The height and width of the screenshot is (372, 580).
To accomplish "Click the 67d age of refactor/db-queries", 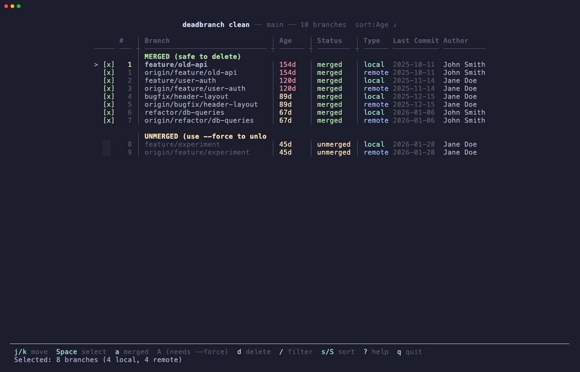I will coord(285,112).
